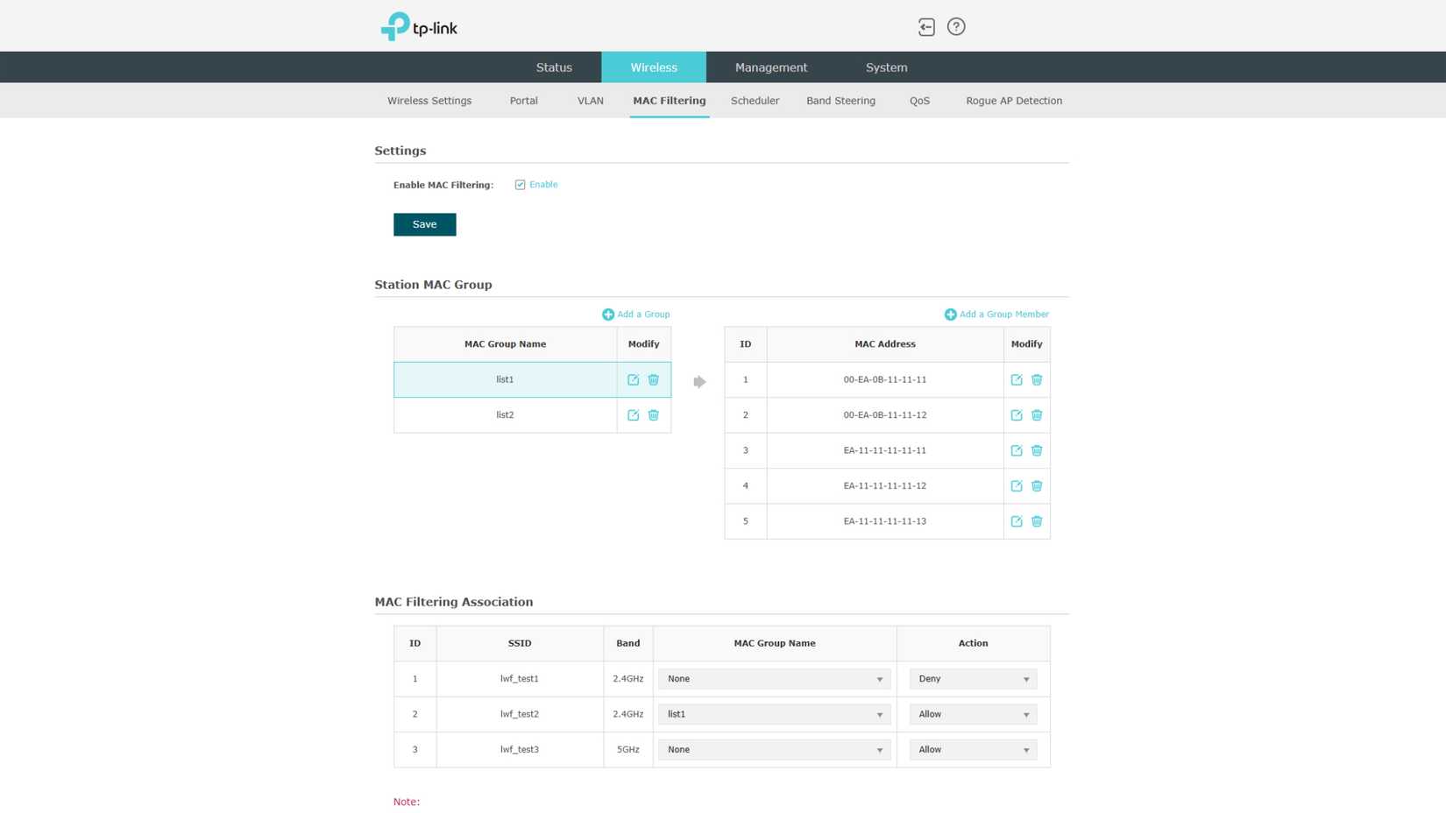Delete the MAC address EA-11-11-11-11-13
Screen dimensions: 1446x813
point(1037,521)
